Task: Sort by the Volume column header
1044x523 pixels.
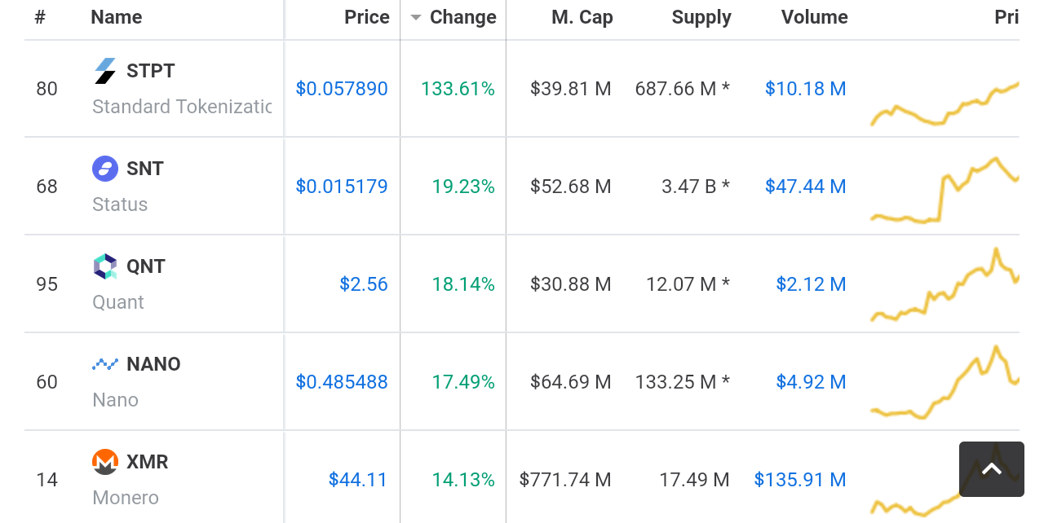Action: [x=814, y=18]
